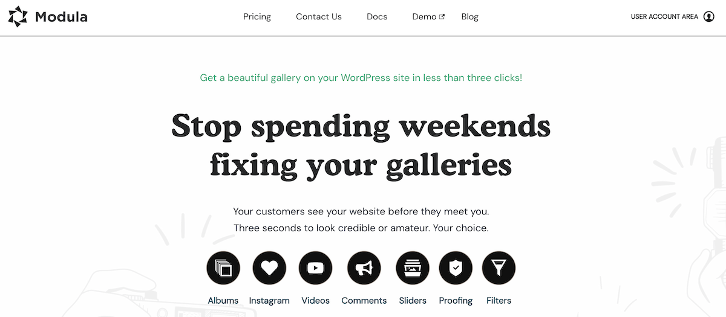Click the user account profile icon

click(x=709, y=17)
